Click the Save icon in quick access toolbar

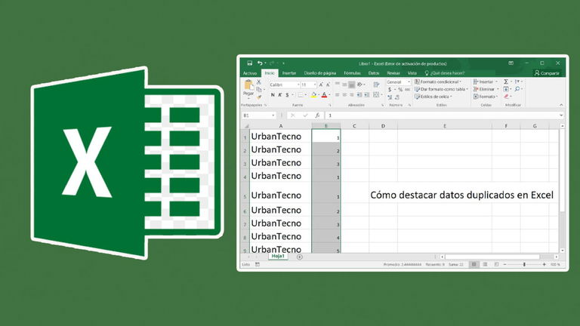[x=250, y=63]
